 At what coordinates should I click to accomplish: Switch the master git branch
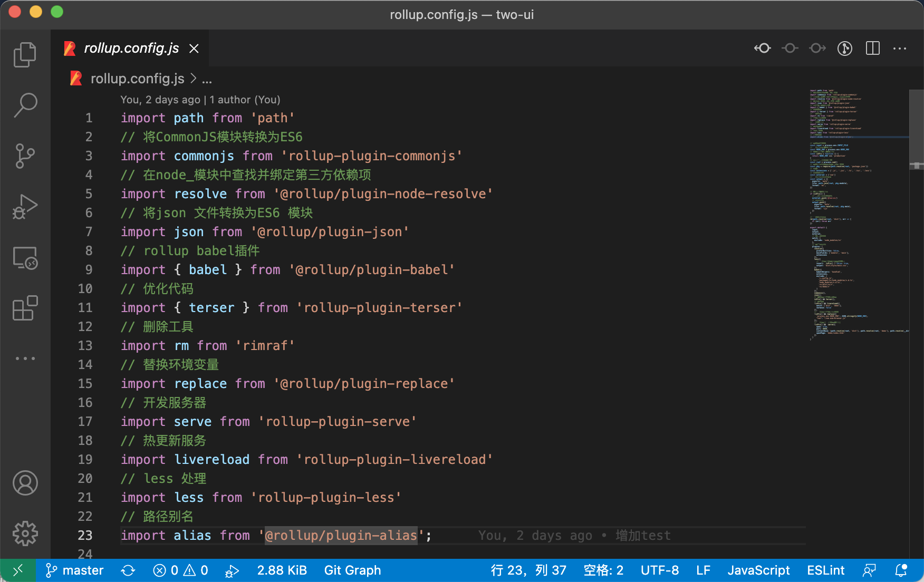coord(74,570)
